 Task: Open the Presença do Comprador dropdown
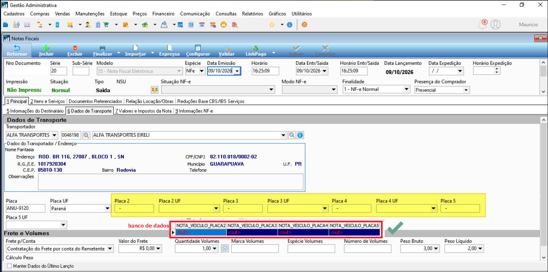coord(466,90)
